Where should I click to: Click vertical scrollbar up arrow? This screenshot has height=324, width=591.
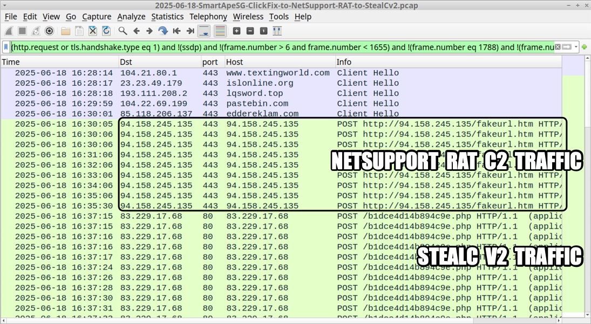pos(588,59)
